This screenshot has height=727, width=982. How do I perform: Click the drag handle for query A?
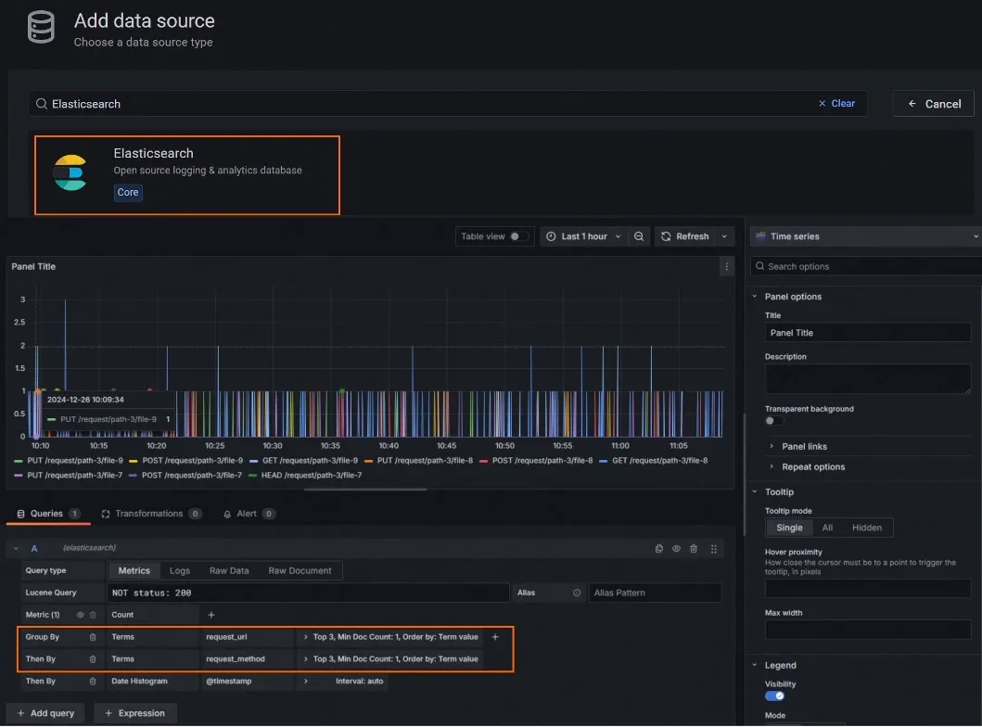click(713, 549)
